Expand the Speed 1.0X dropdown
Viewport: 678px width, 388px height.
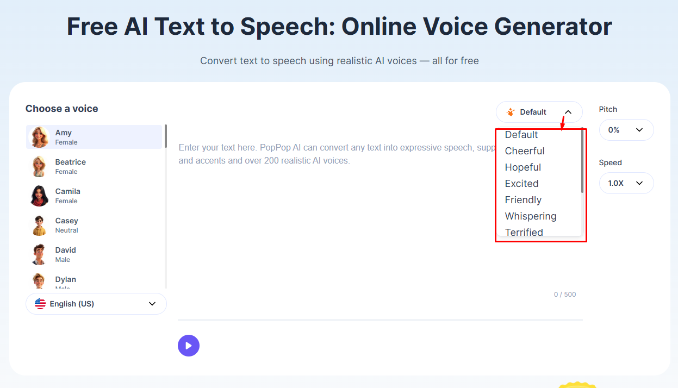626,183
